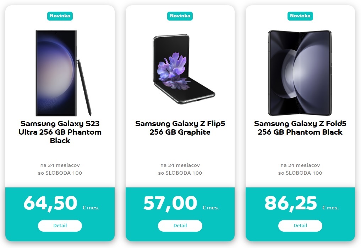The height and width of the screenshot is (248, 361).
Task: Click the Samsung Galaxy Z Flip5 256 GB Graphite title
Action: point(180,128)
